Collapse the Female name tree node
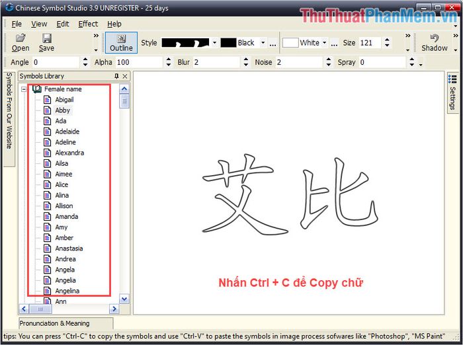 (x=24, y=89)
